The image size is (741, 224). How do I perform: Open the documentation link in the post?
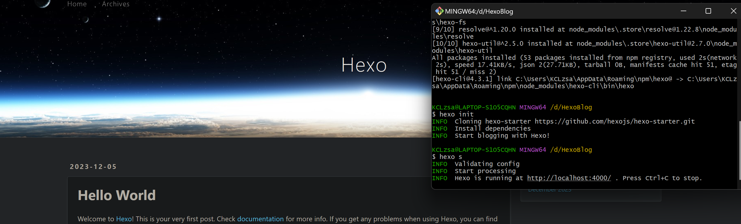coord(260,219)
